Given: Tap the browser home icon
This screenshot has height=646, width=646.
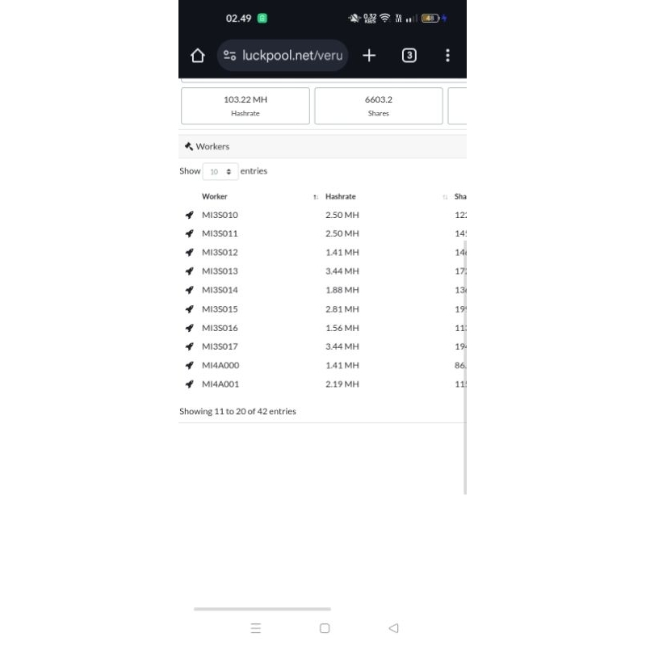Looking at the screenshot, I should click(197, 55).
